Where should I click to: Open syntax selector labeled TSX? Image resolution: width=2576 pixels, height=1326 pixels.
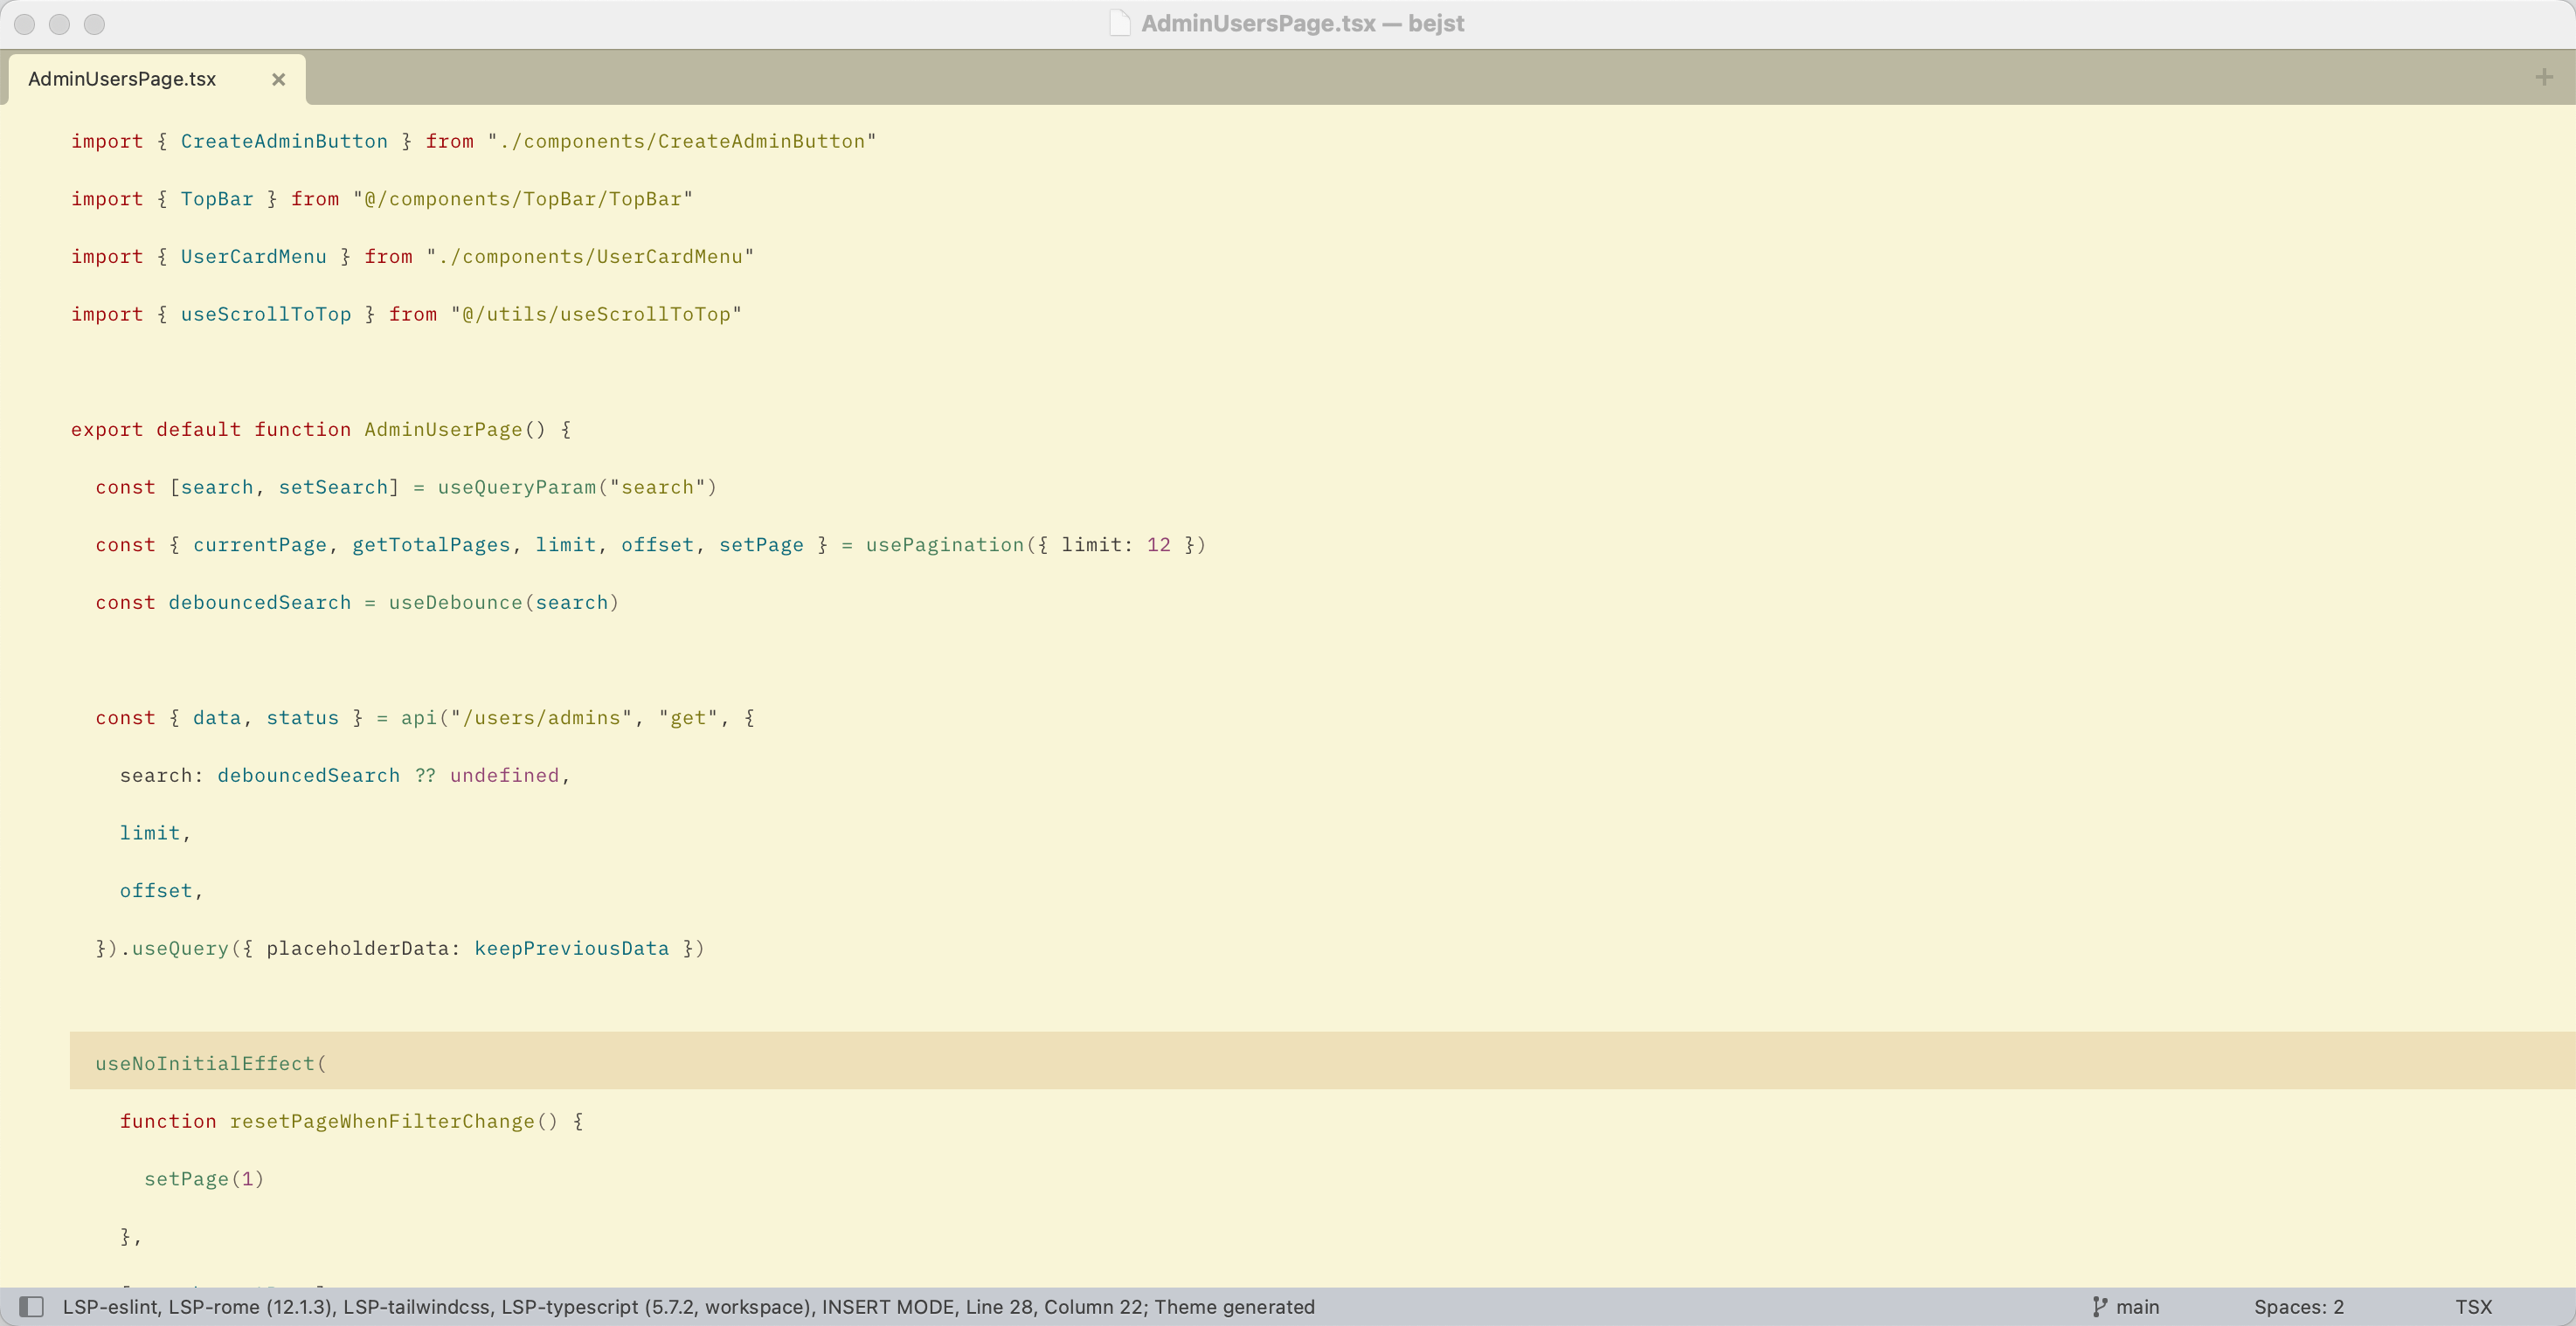2473,1306
